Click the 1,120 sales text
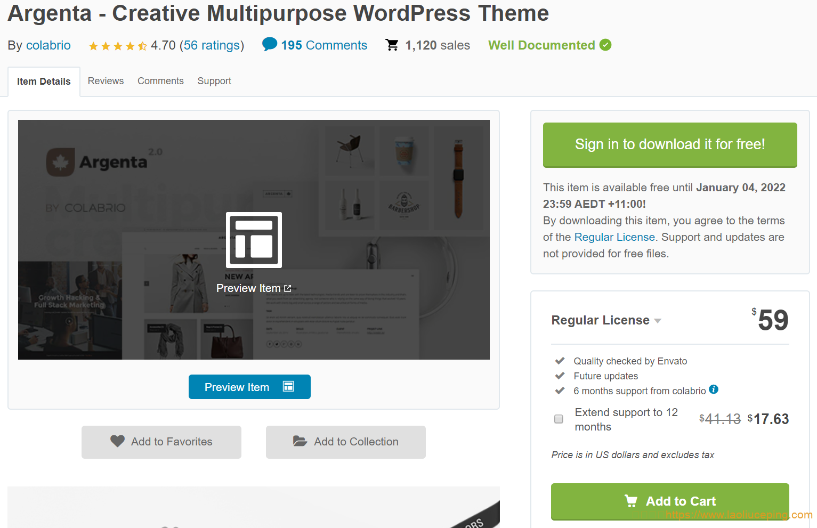817x528 pixels. point(438,45)
